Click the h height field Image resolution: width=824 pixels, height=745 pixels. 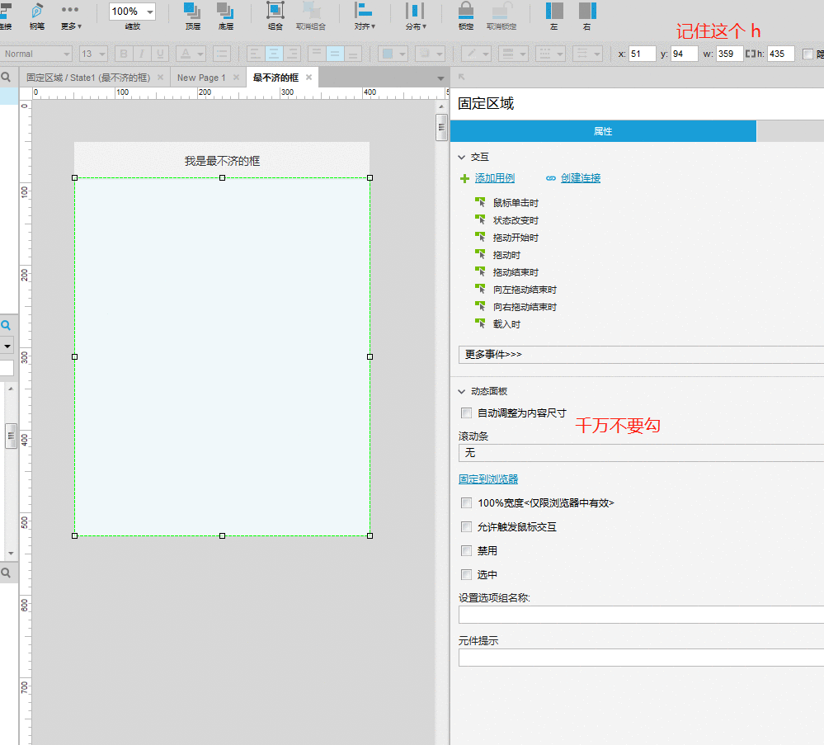pos(780,54)
